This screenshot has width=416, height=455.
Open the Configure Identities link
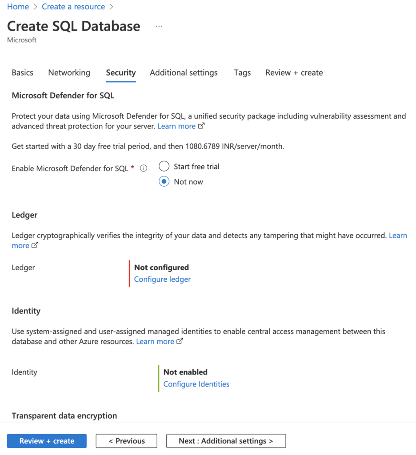(196, 384)
